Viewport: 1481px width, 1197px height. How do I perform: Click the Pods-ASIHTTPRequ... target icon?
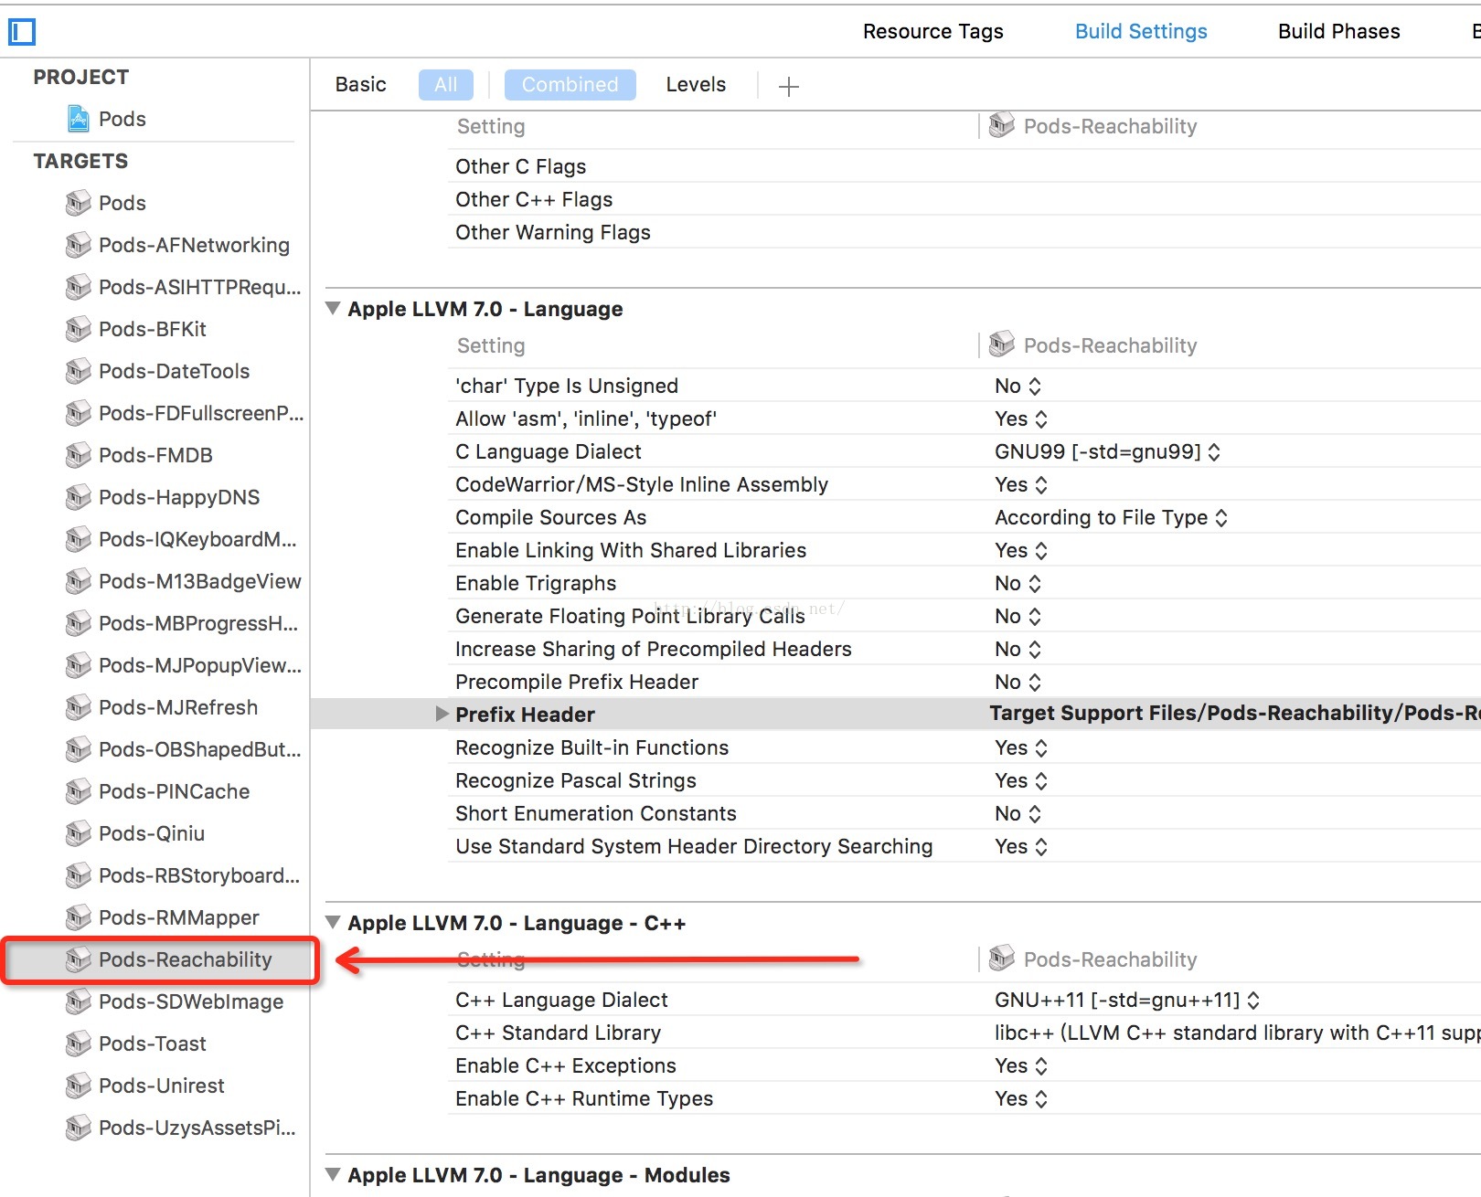79,287
